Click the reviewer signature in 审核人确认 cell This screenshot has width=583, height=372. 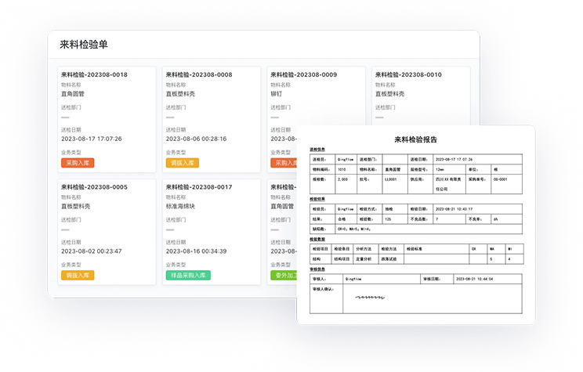pyautogui.click(x=370, y=298)
